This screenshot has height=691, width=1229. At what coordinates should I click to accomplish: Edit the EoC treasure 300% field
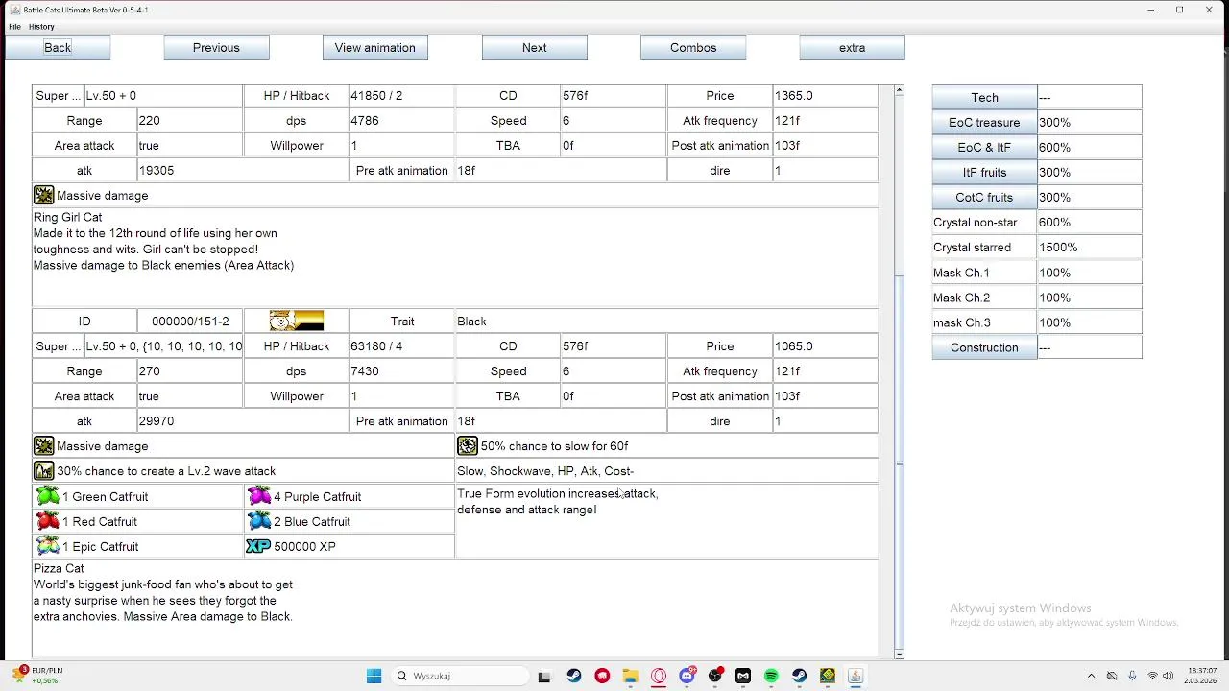point(1089,122)
